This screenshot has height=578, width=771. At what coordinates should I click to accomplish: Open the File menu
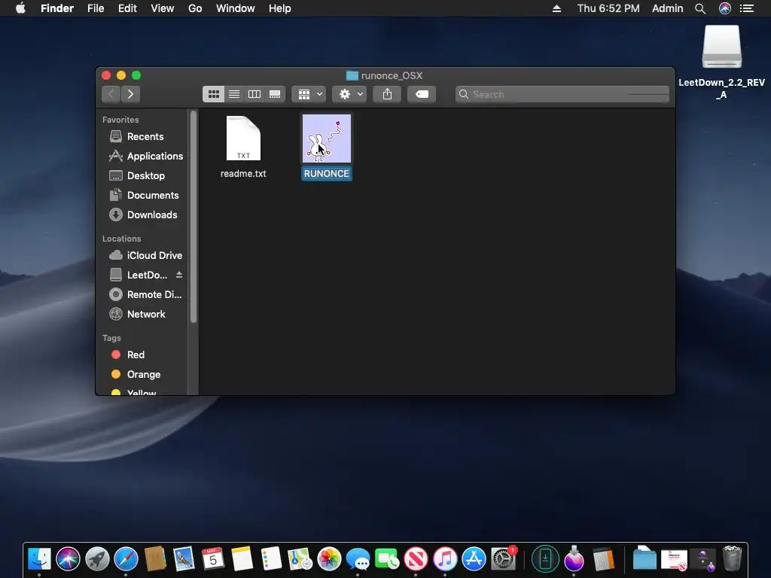coord(96,8)
